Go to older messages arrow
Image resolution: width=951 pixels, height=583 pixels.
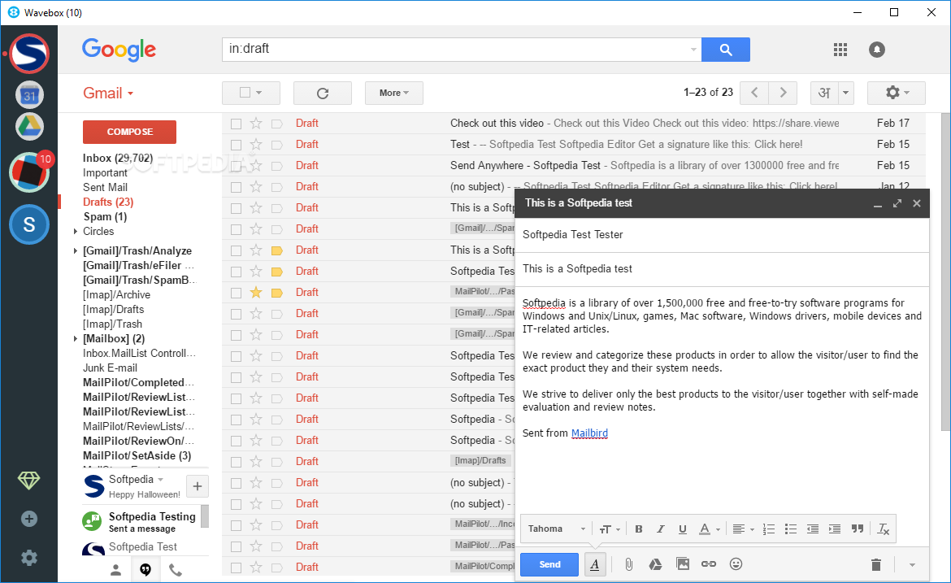click(783, 92)
